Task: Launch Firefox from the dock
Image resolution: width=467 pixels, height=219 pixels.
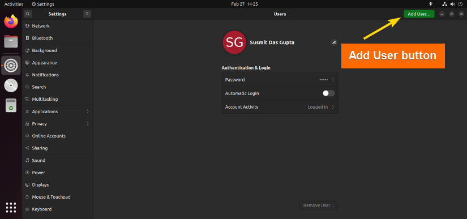Action: [x=11, y=22]
